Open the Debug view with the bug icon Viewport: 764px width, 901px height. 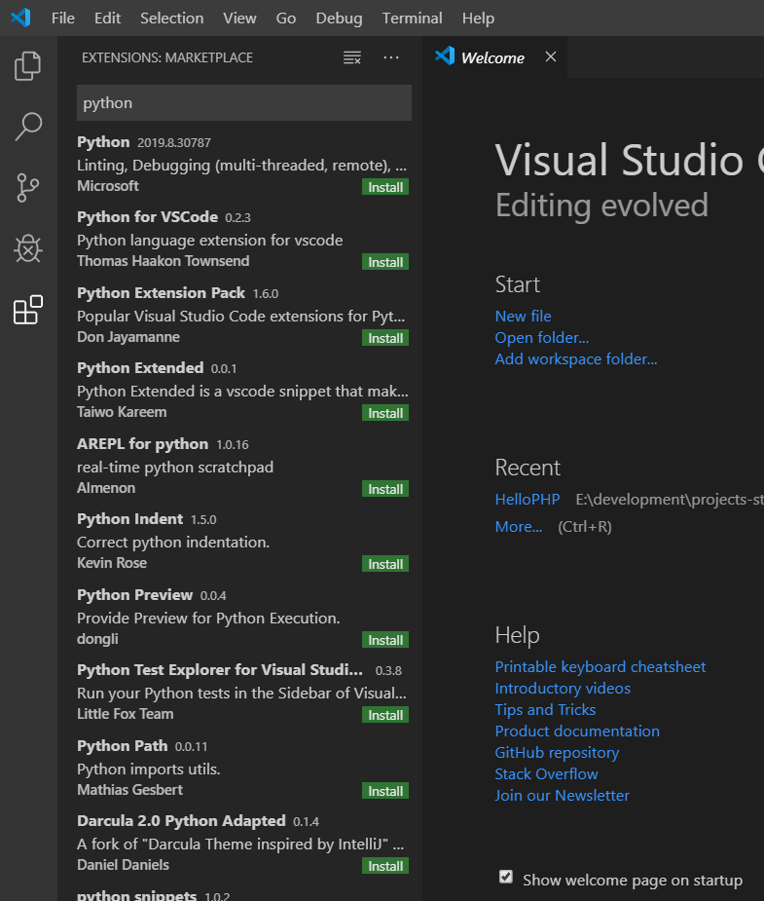(x=27, y=248)
